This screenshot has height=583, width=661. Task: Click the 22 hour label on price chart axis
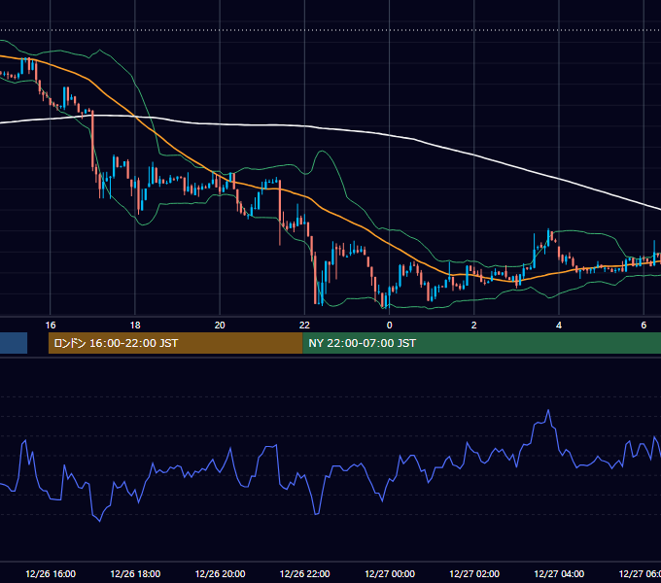(x=304, y=326)
